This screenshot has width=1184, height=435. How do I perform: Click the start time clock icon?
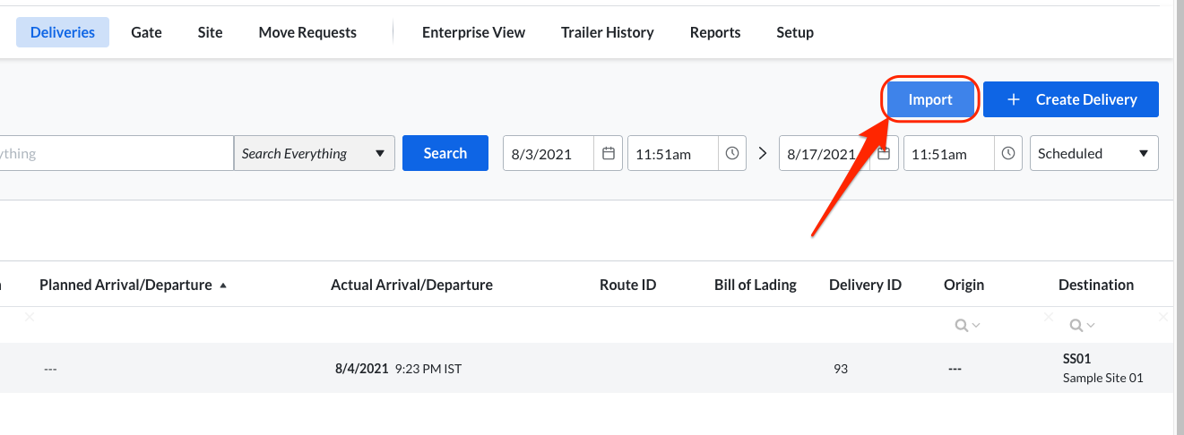[732, 154]
